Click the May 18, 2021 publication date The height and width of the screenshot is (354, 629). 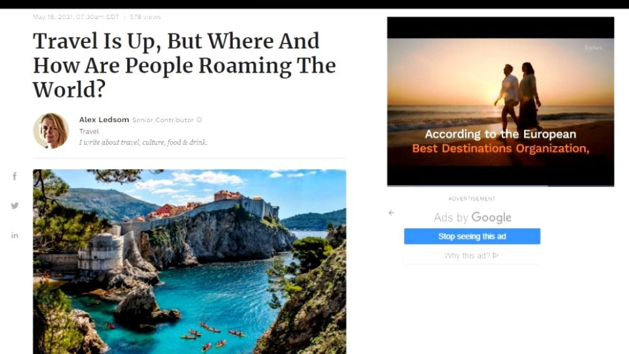(x=76, y=17)
